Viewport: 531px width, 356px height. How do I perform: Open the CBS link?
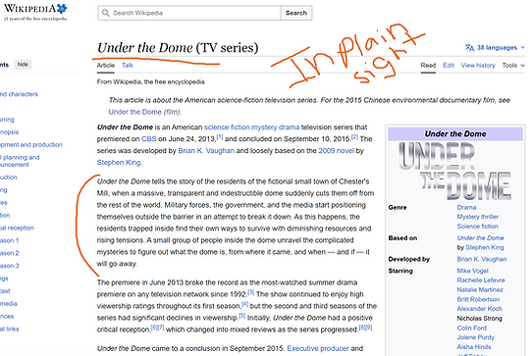pyautogui.click(x=148, y=139)
